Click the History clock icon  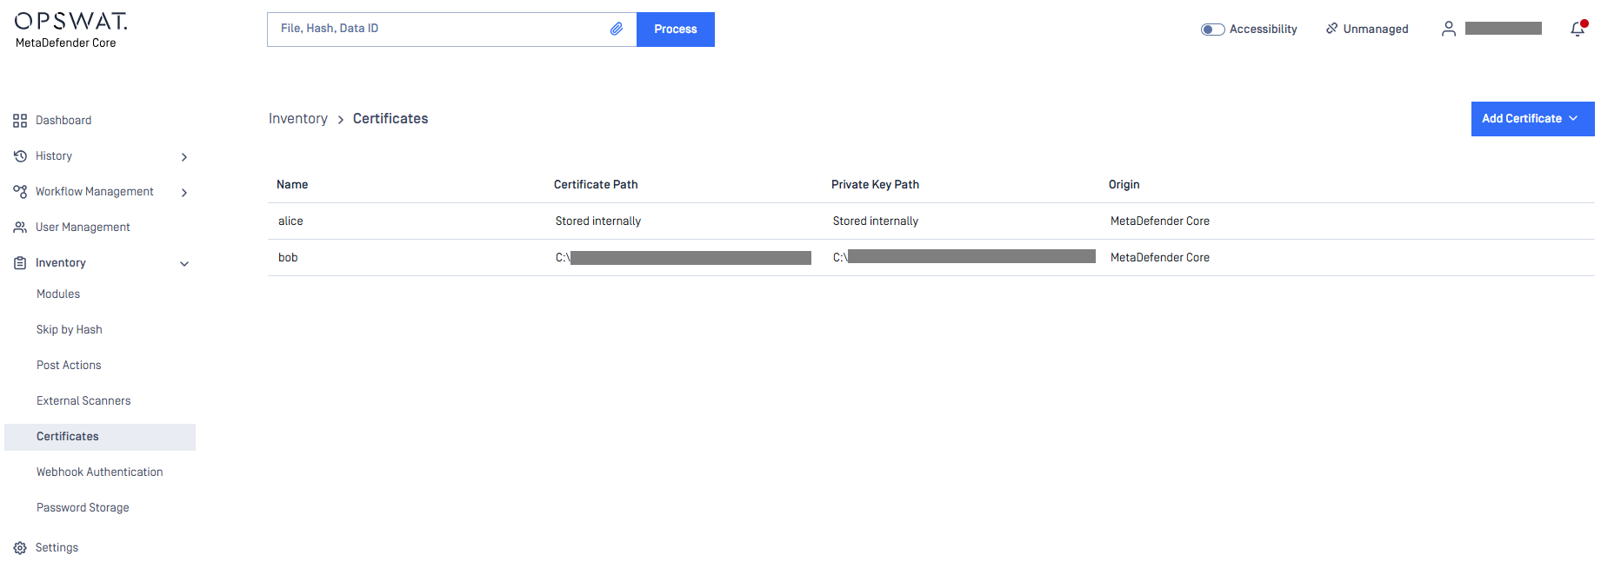[x=20, y=156]
